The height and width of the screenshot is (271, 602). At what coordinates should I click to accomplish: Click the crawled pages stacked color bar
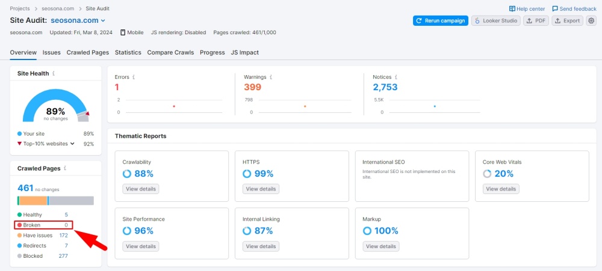pyautogui.click(x=55, y=201)
